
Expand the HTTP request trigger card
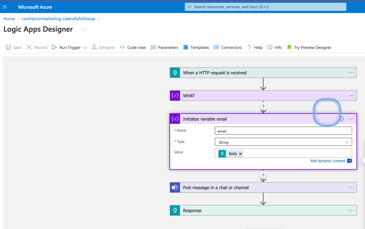coord(263,73)
